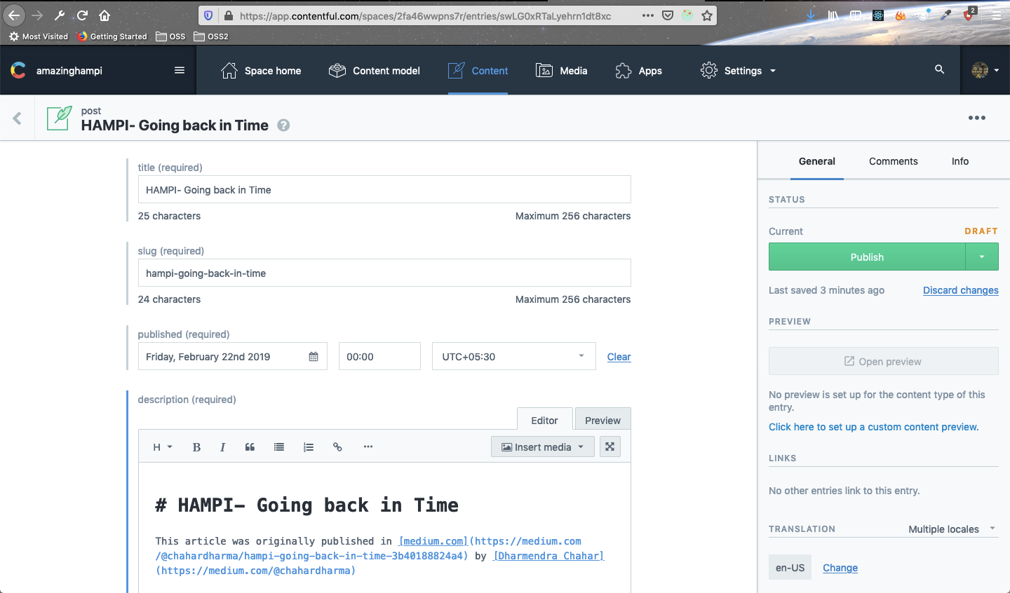Viewport: 1010px width, 593px height.
Task: Open the Multiple locales translation dropdown
Action: 952,529
